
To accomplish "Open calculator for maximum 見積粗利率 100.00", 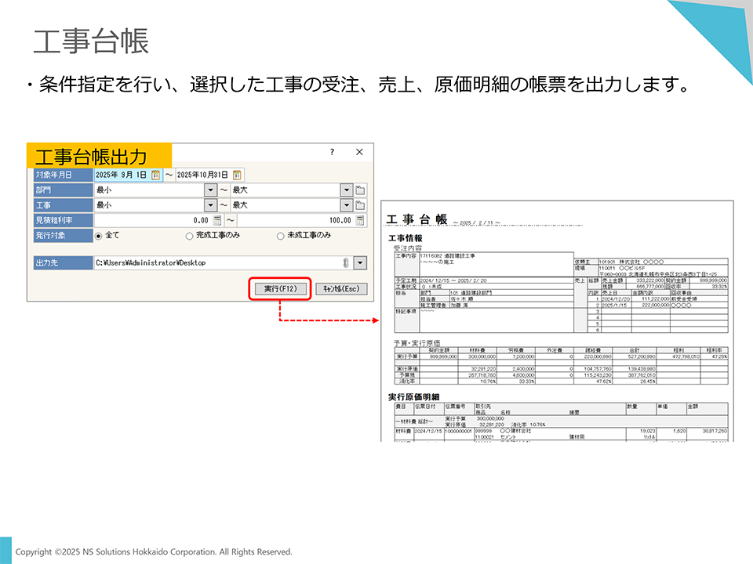I will (x=361, y=221).
